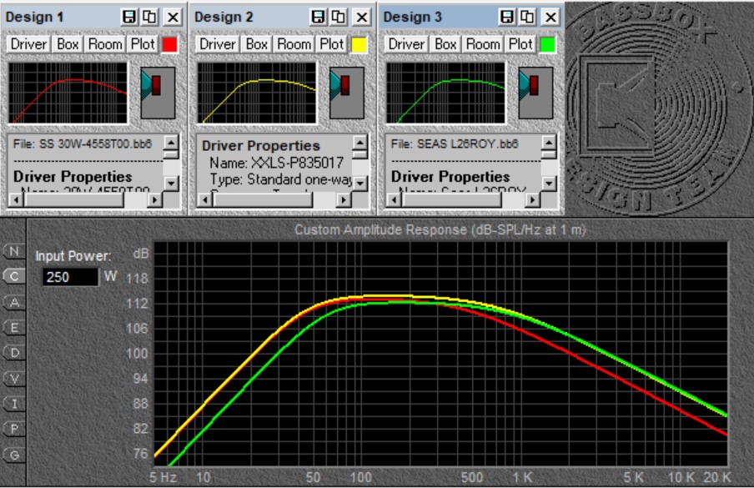Open Driver settings for Design 3
The height and width of the screenshot is (488, 754).
click(x=406, y=44)
